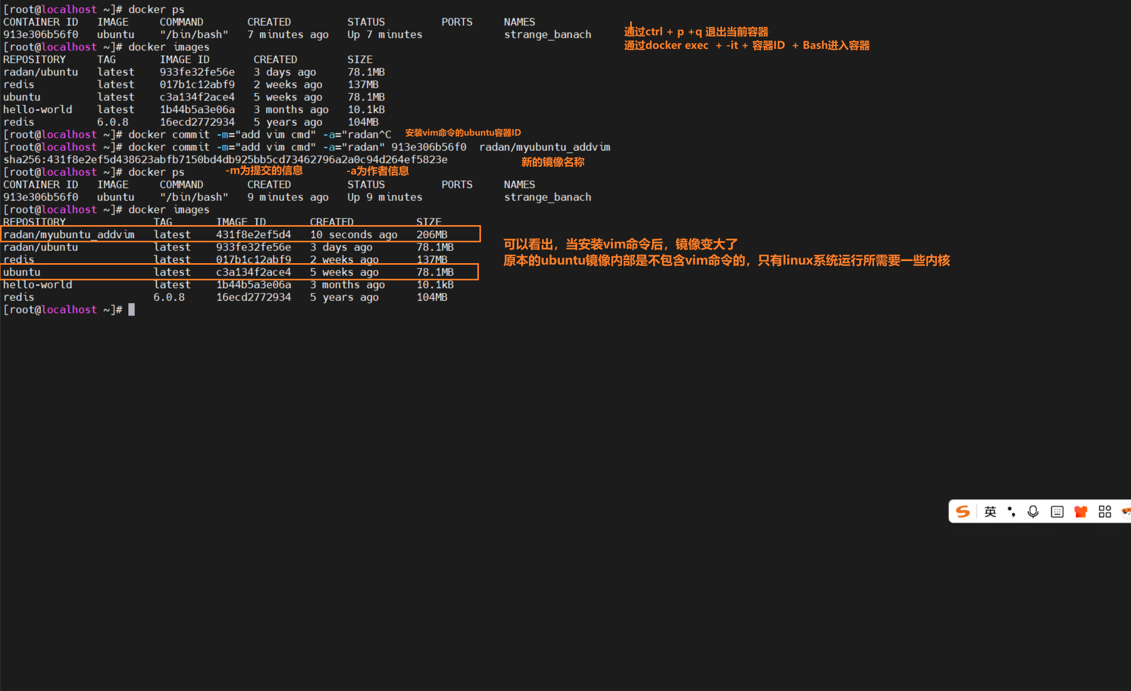
Task: Open the Sogou toolbox grid icon
Action: (x=1104, y=512)
